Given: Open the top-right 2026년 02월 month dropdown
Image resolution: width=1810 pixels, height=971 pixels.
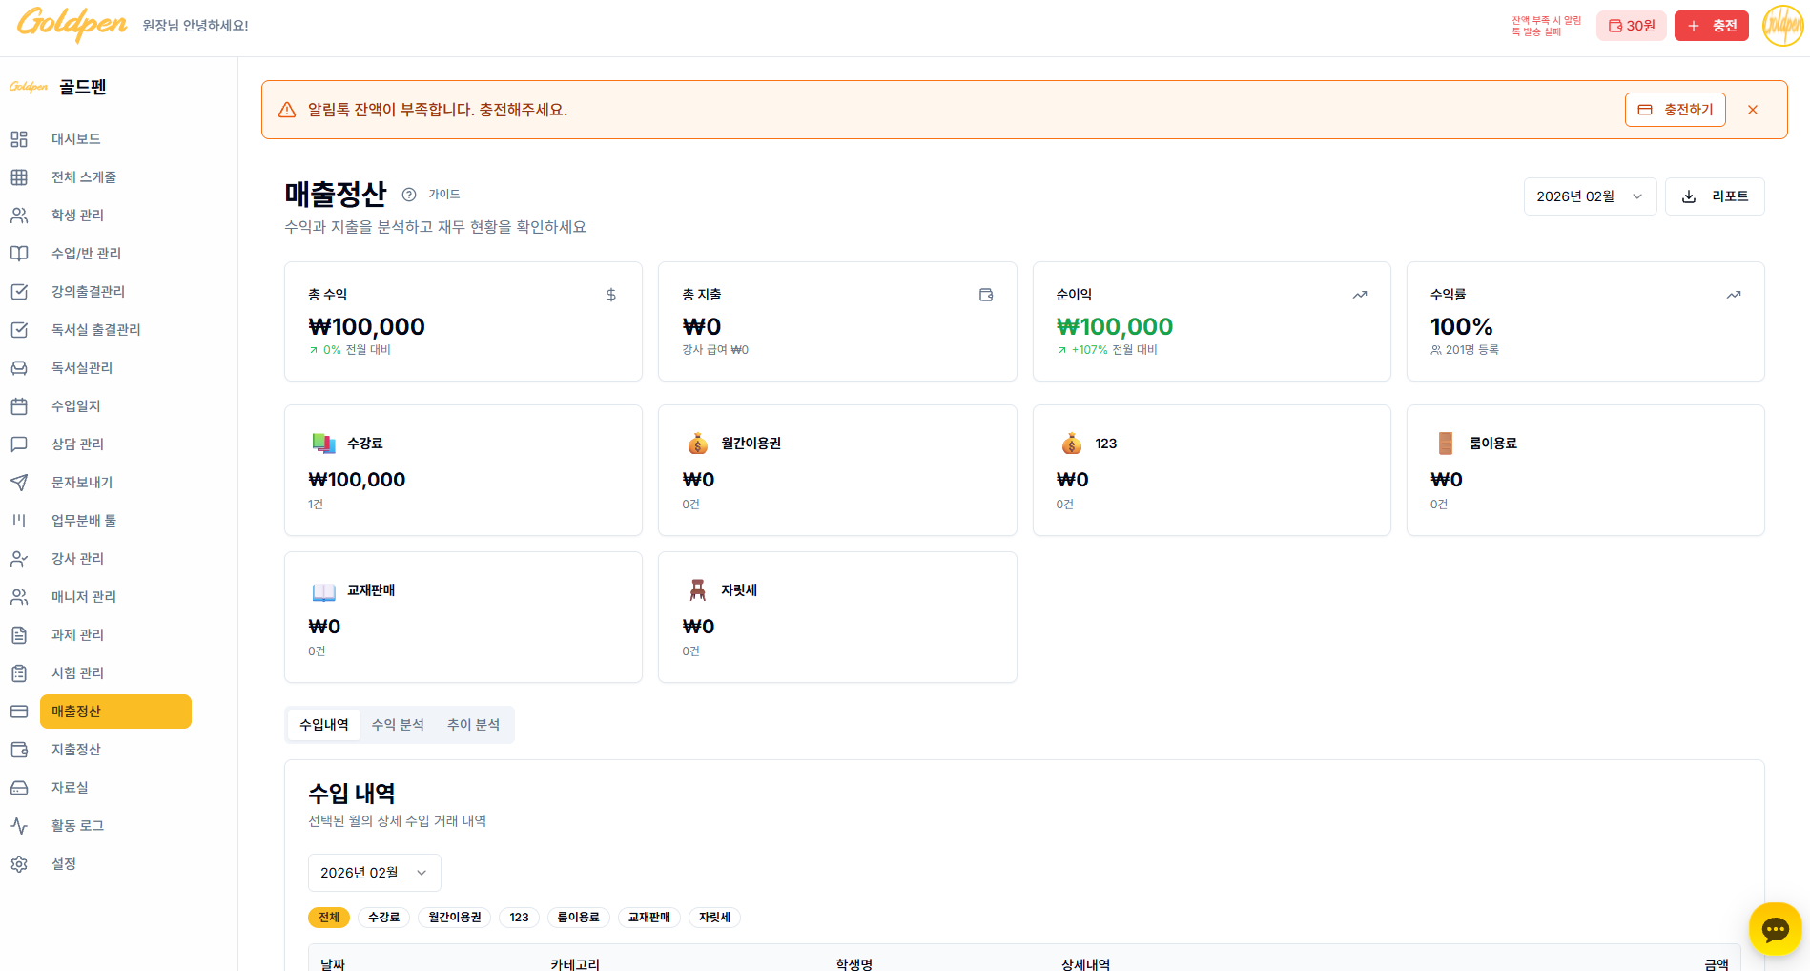Looking at the screenshot, I should [x=1589, y=196].
